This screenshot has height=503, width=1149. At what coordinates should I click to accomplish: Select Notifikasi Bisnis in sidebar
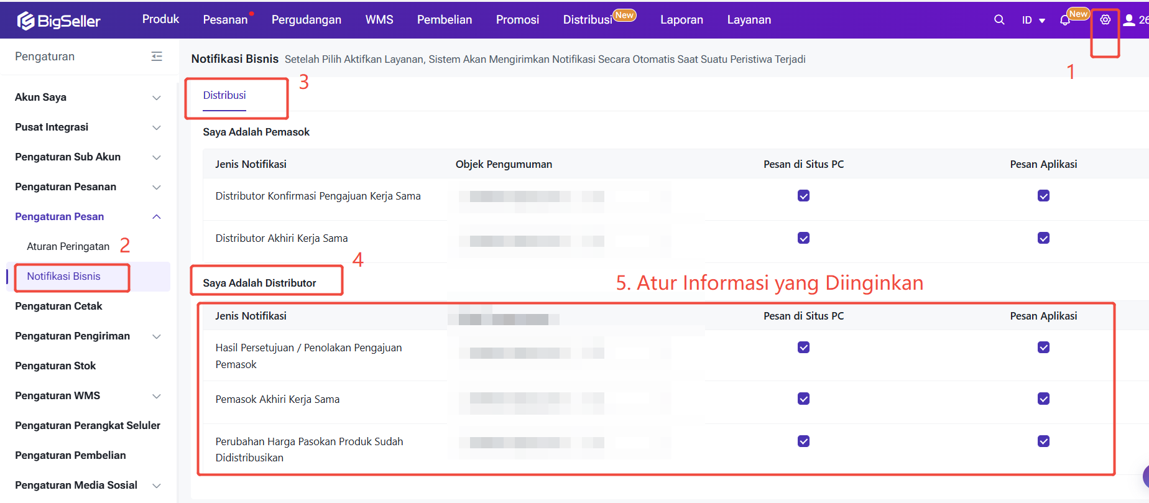[63, 276]
